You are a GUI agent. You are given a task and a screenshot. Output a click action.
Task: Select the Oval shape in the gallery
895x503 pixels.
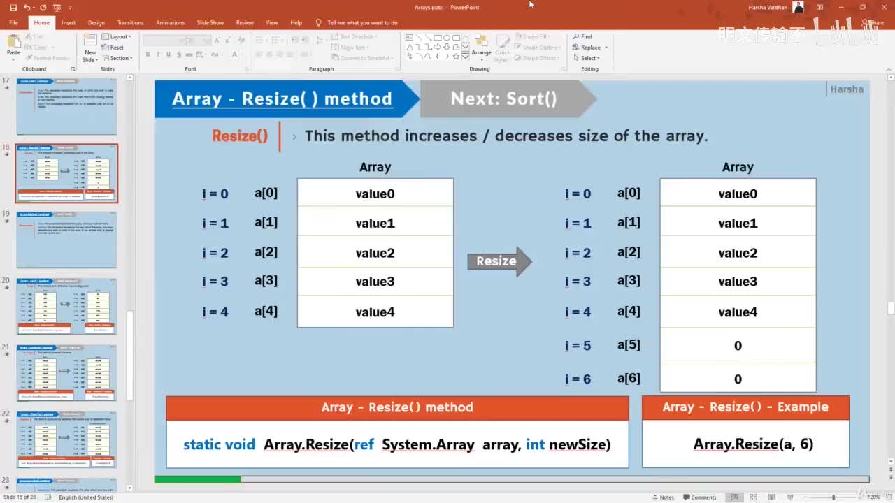[x=447, y=37]
